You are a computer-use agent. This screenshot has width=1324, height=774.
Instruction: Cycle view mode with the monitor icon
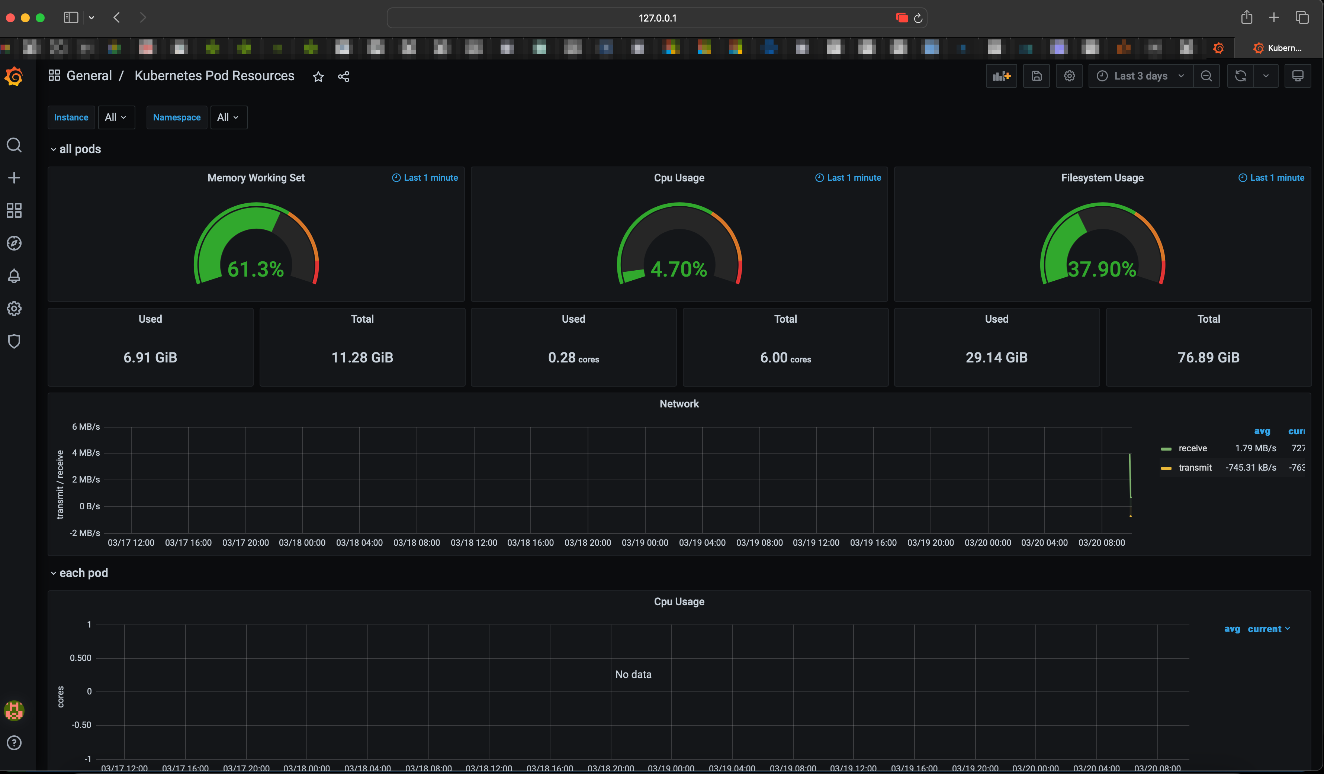1297,76
